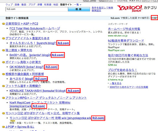
Task: Click folder icon beside ガイナーレ鳥取 category
Action: 3,62
